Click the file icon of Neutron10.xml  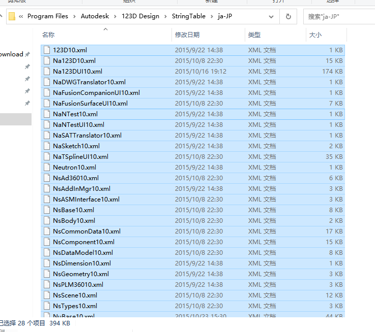(47, 168)
